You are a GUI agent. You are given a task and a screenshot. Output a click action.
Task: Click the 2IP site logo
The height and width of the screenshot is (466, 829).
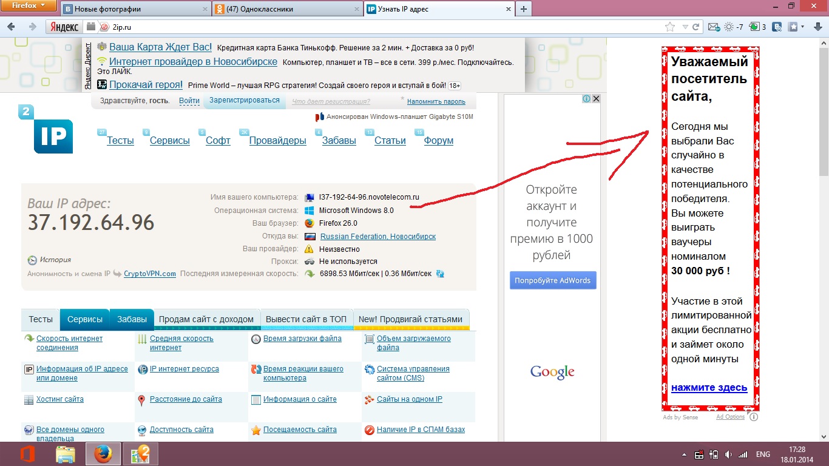(46, 129)
